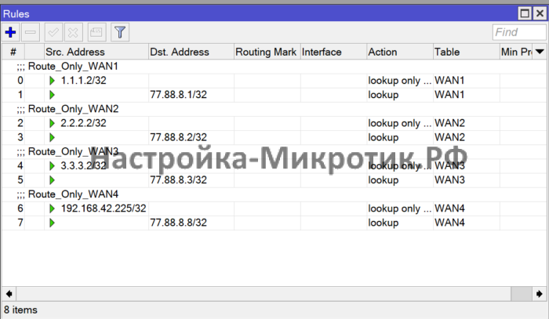Open the column selector dropdown arrow

[539, 52]
